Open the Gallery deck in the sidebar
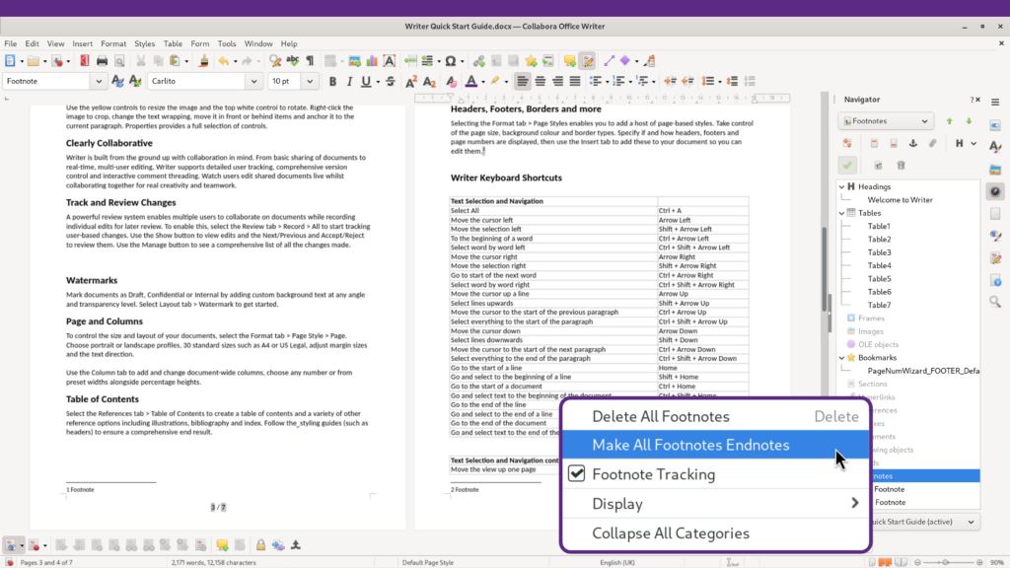1010x568 pixels. (995, 170)
